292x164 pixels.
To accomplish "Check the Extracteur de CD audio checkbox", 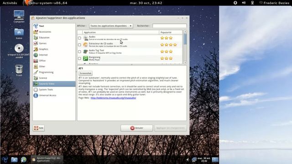I will (x=79, y=45).
